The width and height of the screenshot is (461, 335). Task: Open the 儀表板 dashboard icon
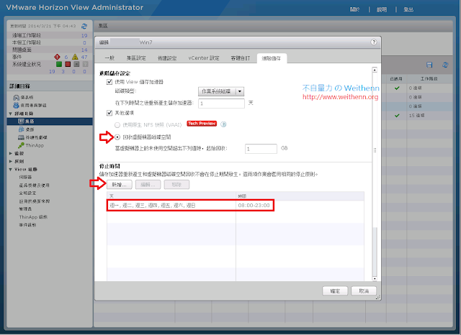16,97
